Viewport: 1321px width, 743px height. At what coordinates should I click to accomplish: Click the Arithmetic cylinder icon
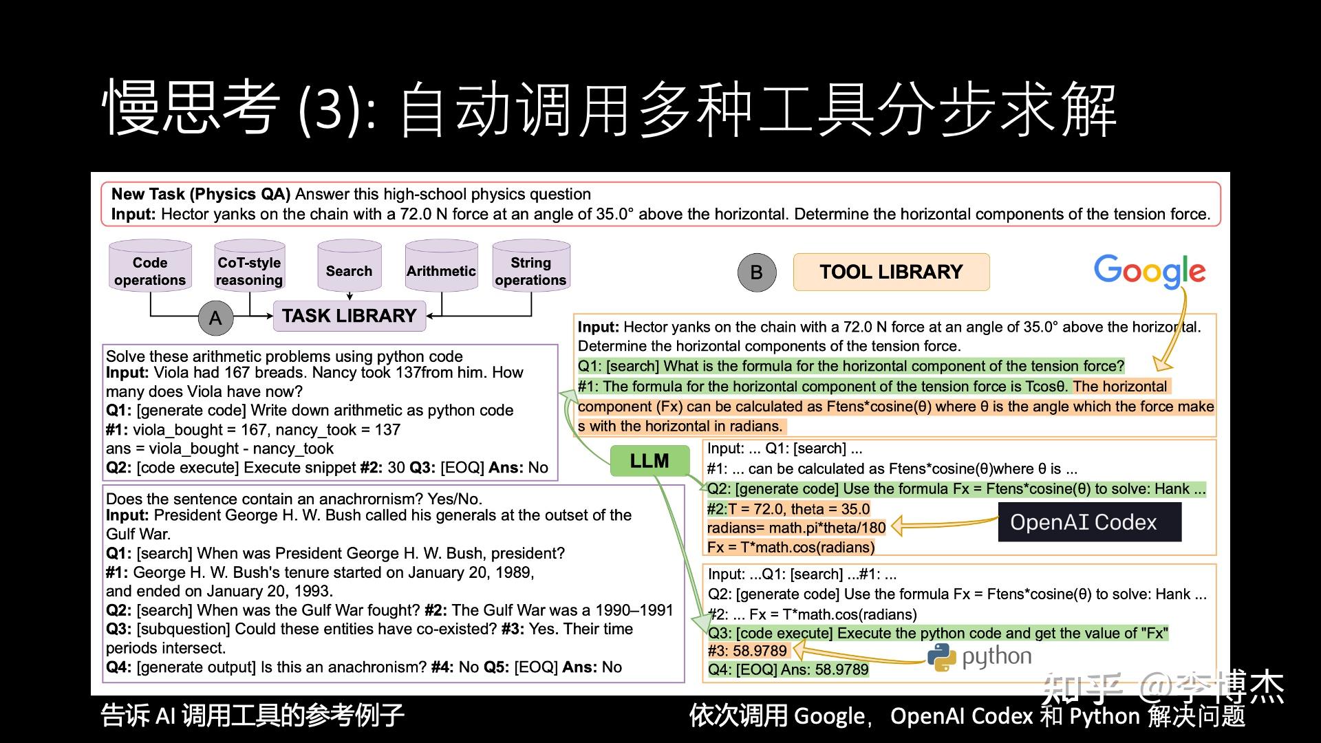point(441,268)
